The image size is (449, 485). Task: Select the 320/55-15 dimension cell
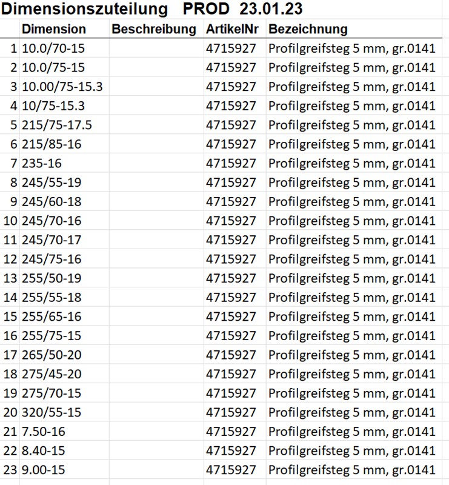pyautogui.click(x=52, y=412)
